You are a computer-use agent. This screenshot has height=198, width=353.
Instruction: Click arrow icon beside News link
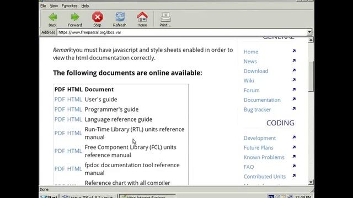pos(294,61)
